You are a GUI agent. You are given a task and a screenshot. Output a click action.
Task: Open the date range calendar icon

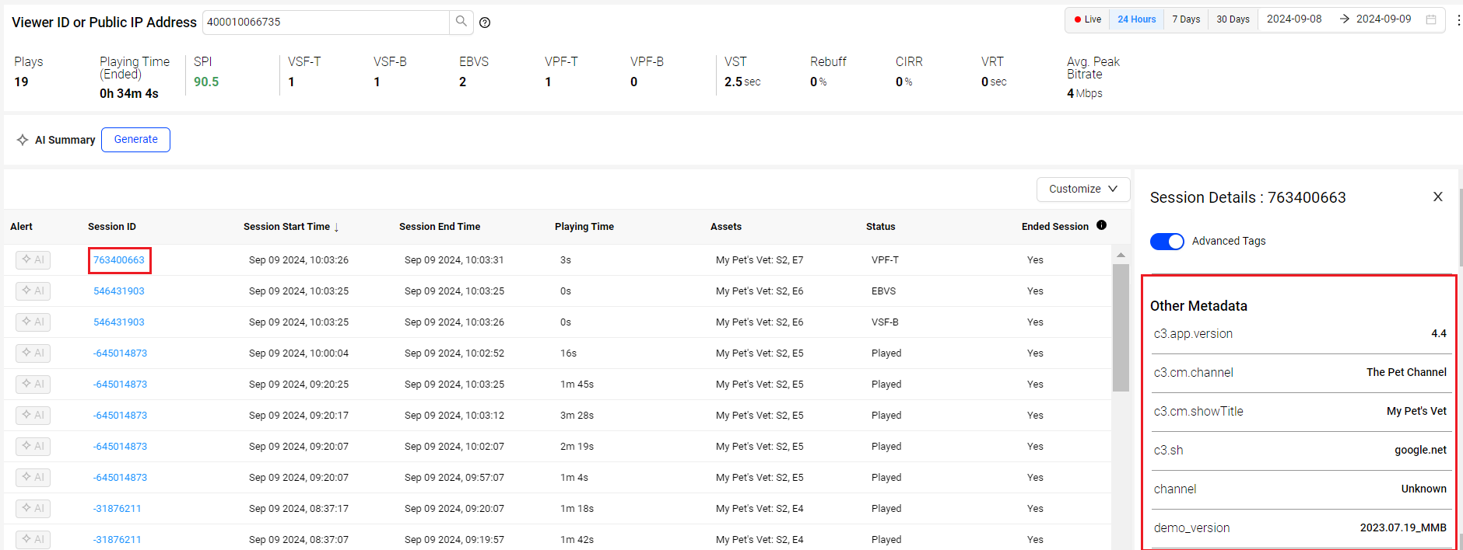point(1431,19)
